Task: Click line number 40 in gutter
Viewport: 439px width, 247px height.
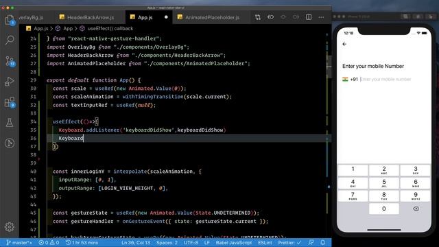Action: [x=34, y=172]
